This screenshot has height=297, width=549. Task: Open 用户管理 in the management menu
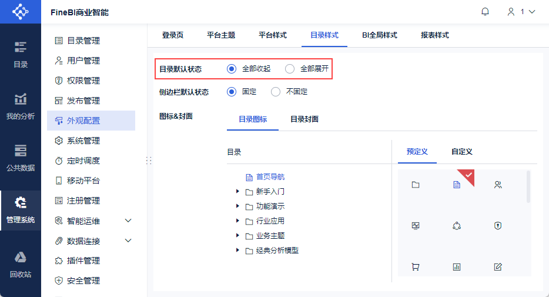tap(83, 61)
